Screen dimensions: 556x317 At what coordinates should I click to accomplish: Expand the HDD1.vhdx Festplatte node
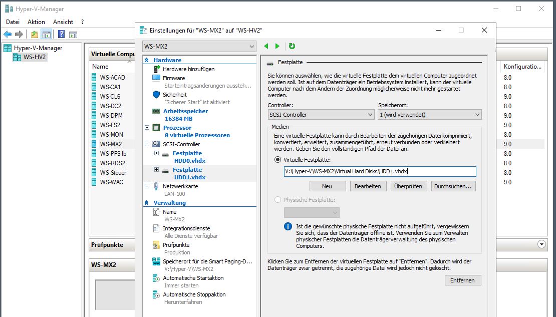point(156,170)
